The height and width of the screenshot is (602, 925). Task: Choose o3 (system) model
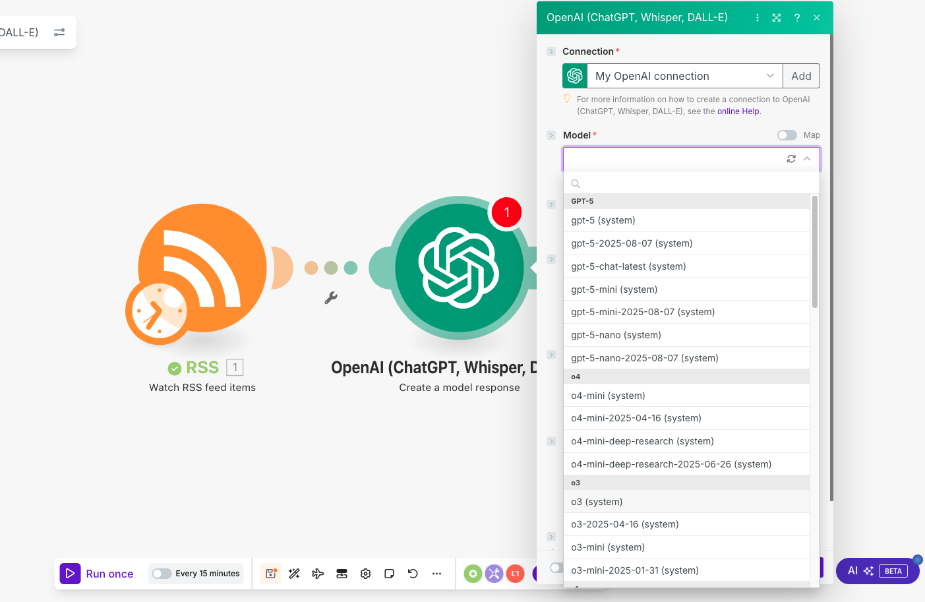[x=686, y=502]
